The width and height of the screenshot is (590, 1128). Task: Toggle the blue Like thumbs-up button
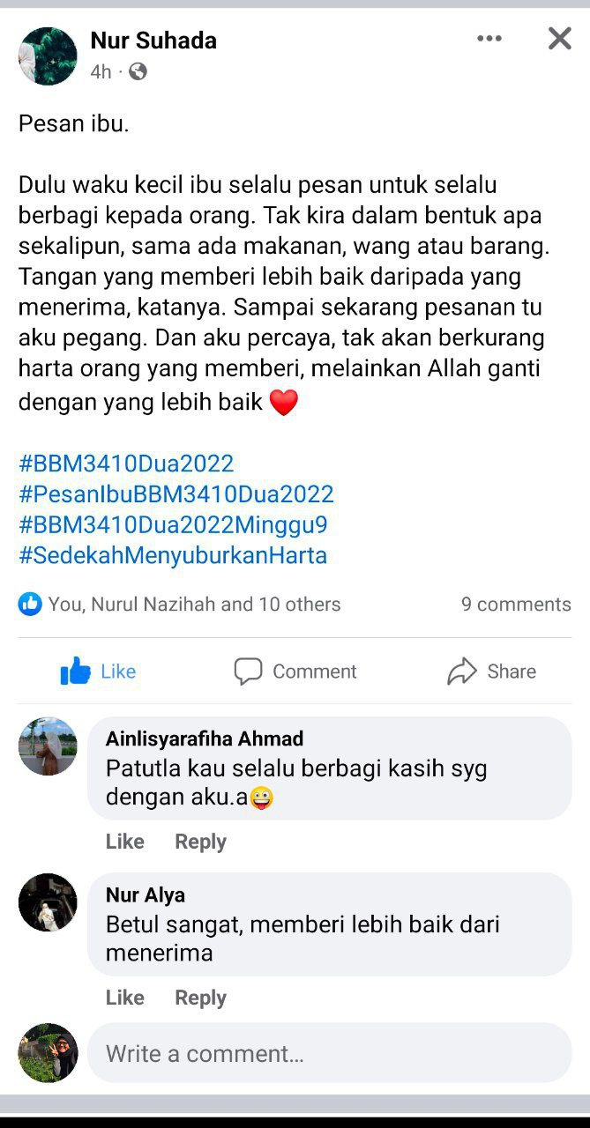click(x=76, y=672)
